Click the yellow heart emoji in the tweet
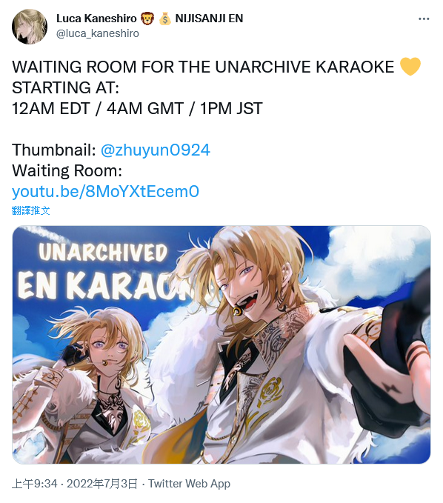This screenshot has height=503, width=443. (410, 67)
